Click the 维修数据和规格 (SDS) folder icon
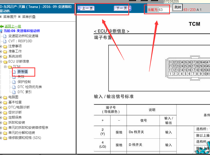210x155 pixels. click(5, 138)
